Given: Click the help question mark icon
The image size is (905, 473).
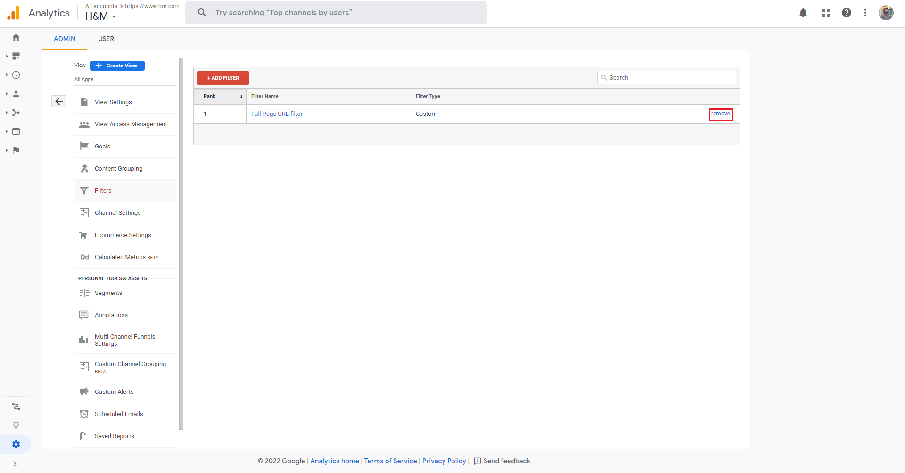Looking at the screenshot, I should point(847,13).
